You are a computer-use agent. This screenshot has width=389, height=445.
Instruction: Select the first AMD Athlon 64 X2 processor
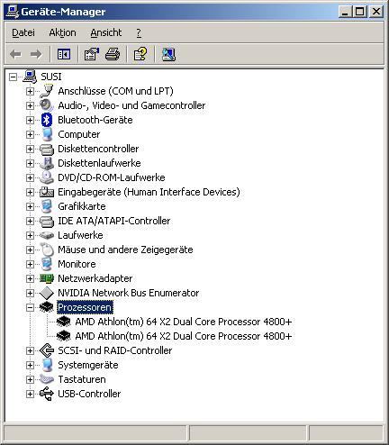click(184, 322)
